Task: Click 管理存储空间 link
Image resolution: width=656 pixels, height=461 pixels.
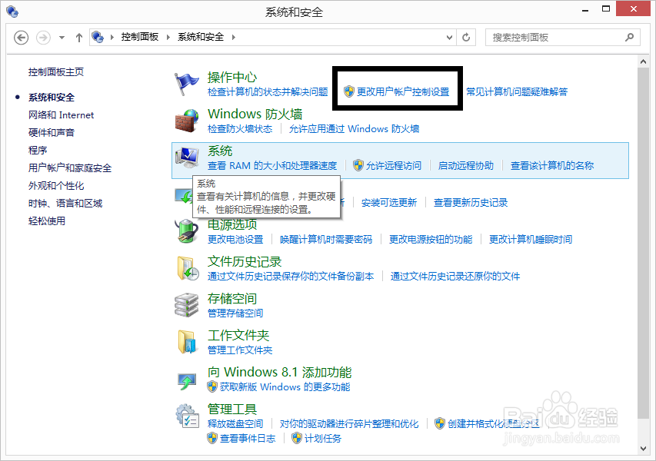Action: click(235, 313)
